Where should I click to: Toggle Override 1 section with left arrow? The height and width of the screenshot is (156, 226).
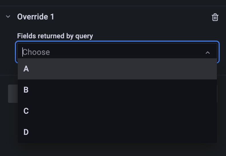tap(8, 17)
